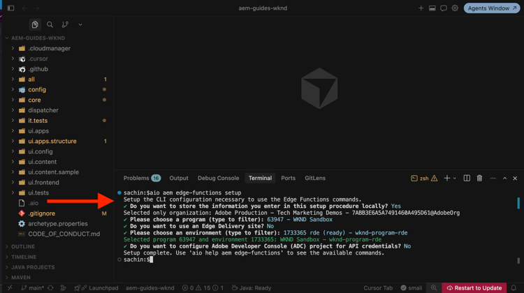The image size is (524, 293).
Task: Split the terminal with split icon
Action: [x=467, y=178]
